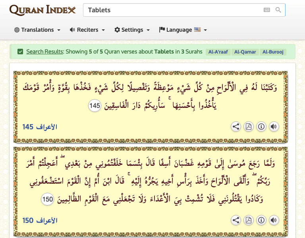
Task: Expand the Settings dropdown
Action: coord(132,30)
